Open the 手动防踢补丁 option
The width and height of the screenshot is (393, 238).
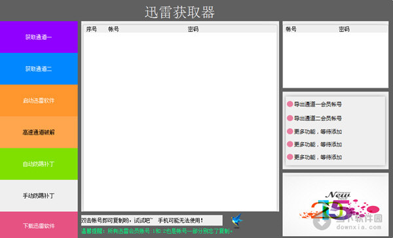(39, 195)
